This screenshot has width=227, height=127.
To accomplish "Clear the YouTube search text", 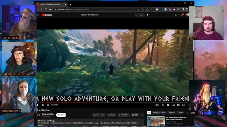I will pyautogui.click(x=136, y=15).
